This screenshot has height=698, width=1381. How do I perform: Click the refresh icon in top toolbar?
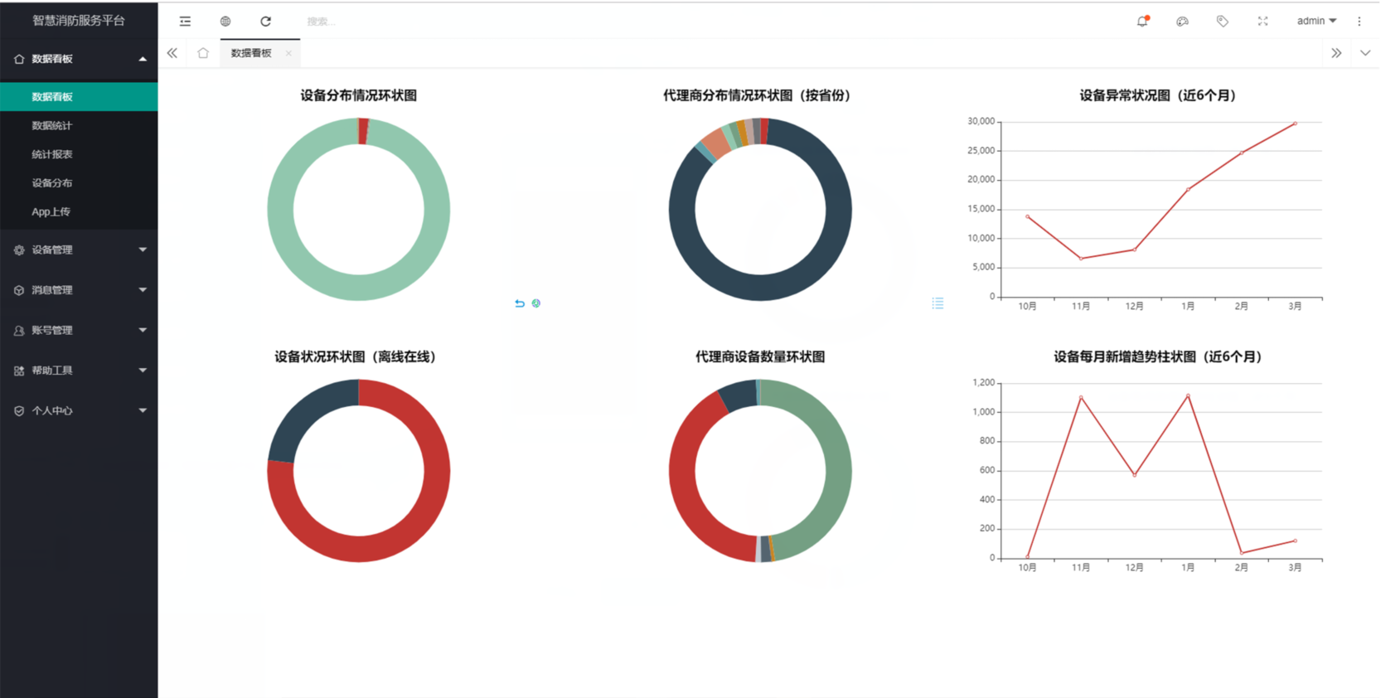click(x=265, y=22)
